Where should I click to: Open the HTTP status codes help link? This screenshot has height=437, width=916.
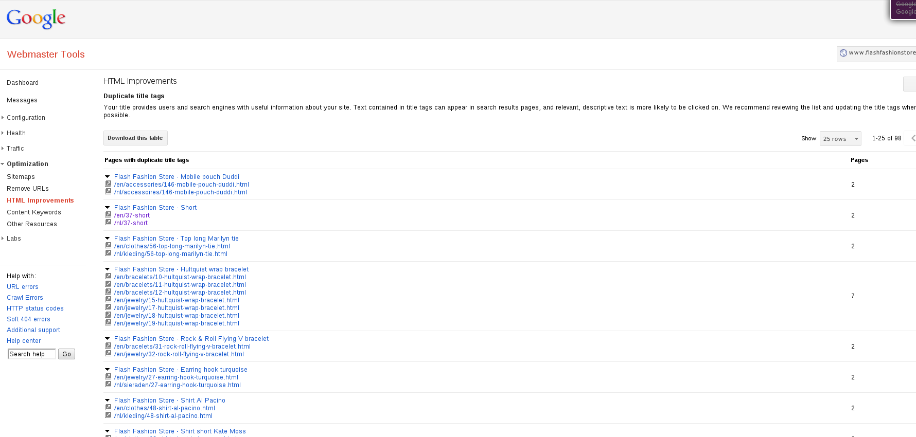click(x=35, y=308)
